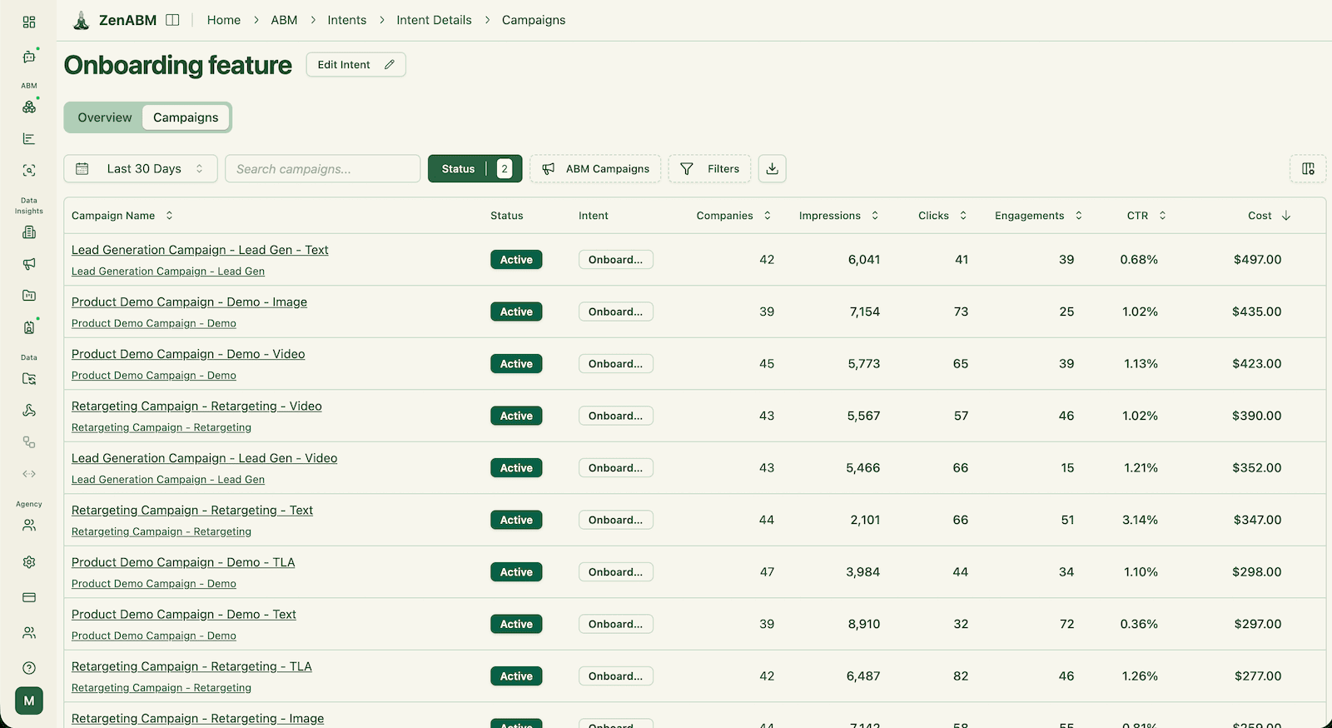
Task: Open the Agency users icon
Action: (29, 526)
